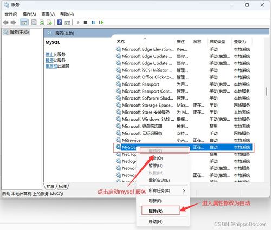This screenshot has width=271, height=230.
Task: Choose 刷新(F) in the context menu
Action: [x=155, y=201]
